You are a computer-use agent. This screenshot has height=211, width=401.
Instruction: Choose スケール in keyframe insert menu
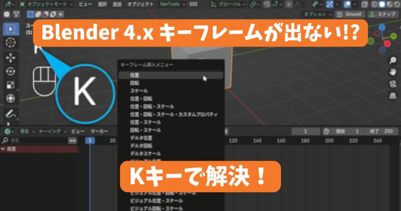171,91
